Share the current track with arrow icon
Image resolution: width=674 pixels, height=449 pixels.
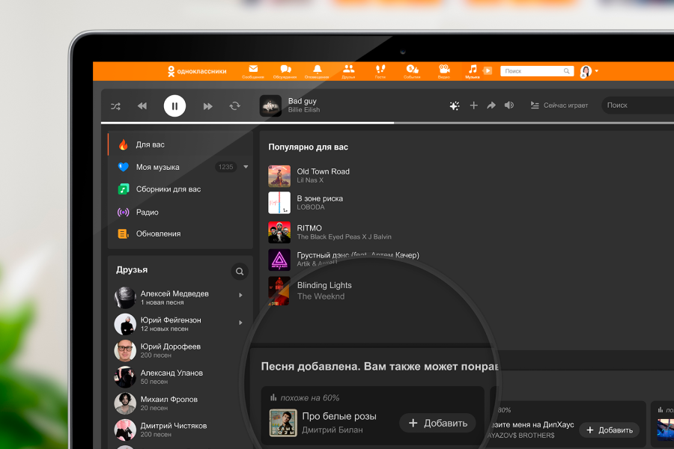point(491,106)
